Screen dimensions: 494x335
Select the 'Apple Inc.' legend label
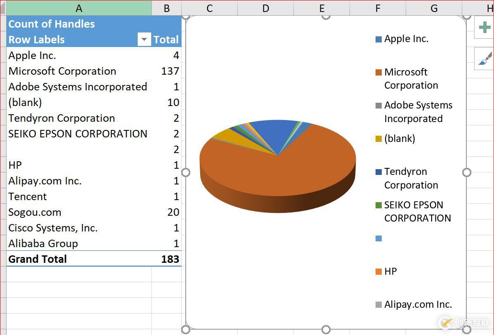[x=407, y=39]
